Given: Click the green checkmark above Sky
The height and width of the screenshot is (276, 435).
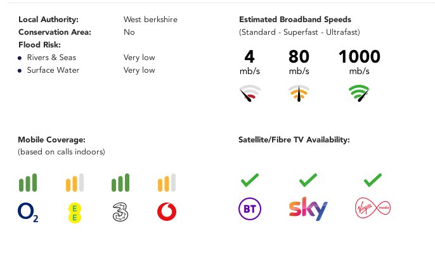Looking at the screenshot, I should [308, 180].
